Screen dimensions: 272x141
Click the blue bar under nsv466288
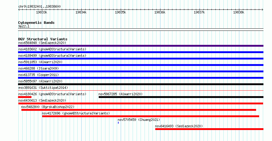141,71
